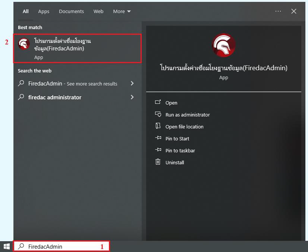Select the Run as administrator option
Screen dimensions: 308x252
point(188,115)
